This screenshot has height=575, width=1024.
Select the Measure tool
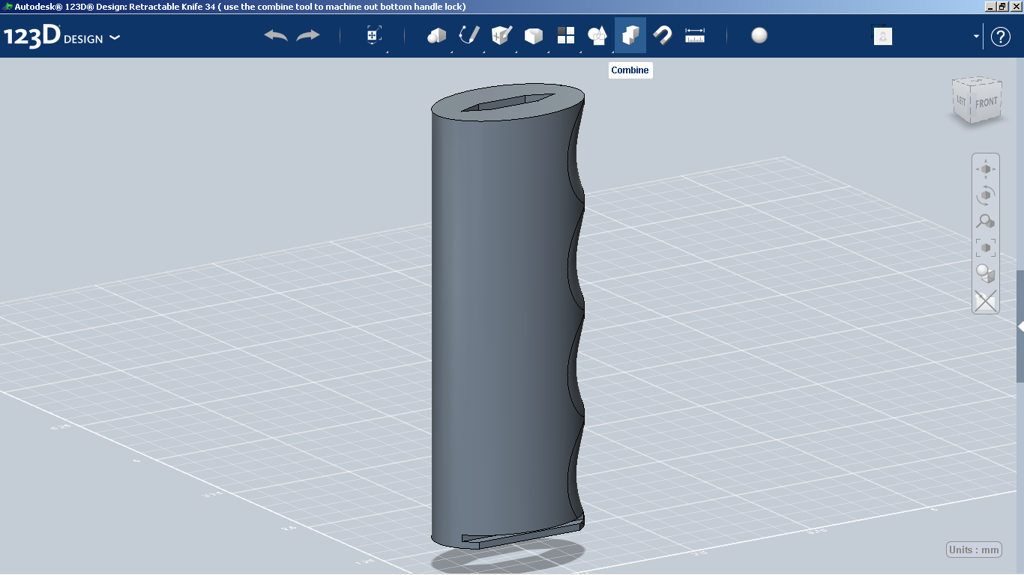694,34
